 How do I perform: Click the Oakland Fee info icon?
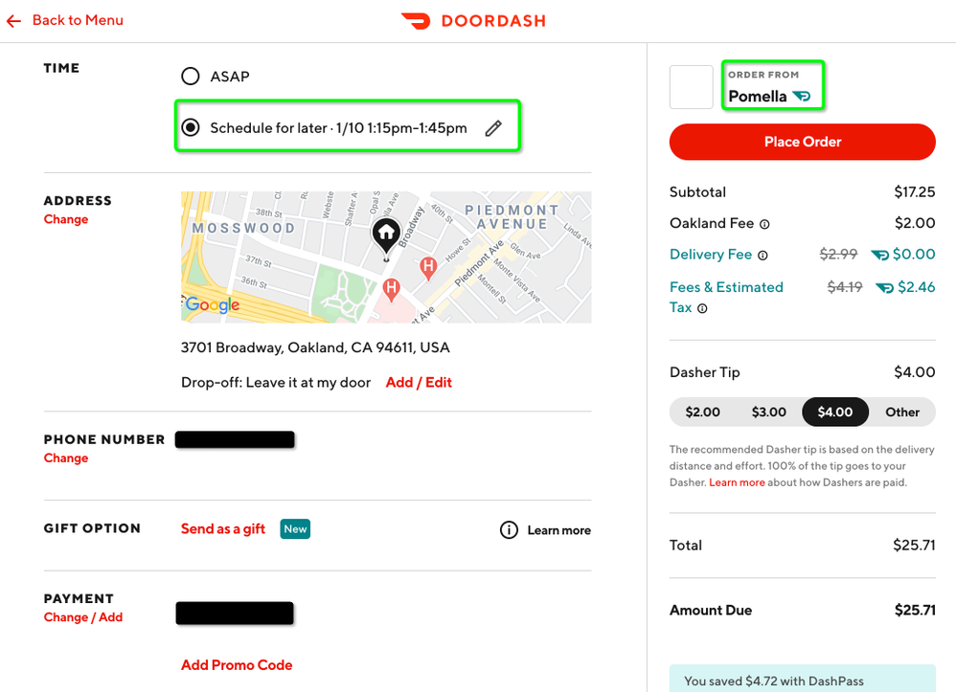tap(764, 224)
